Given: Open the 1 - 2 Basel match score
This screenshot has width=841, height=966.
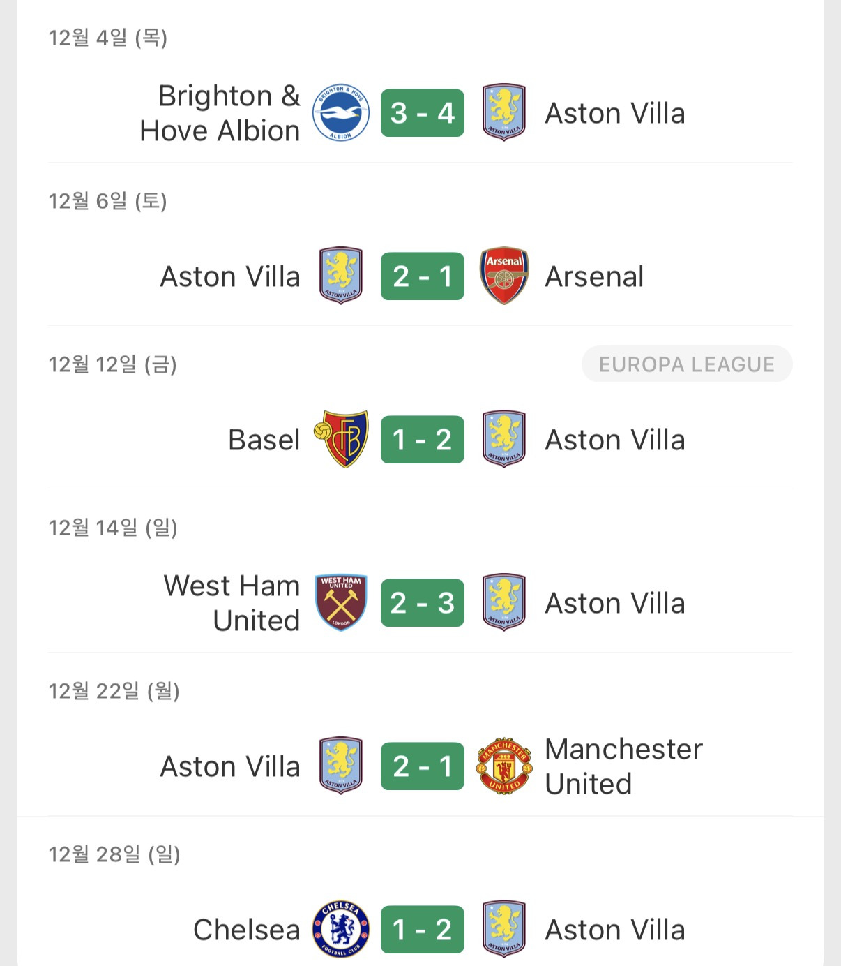Looking at the screenshot, I should coord(422,440).
